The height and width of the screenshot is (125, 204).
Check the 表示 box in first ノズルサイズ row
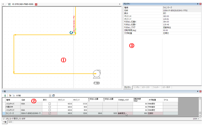pos(49,104)
